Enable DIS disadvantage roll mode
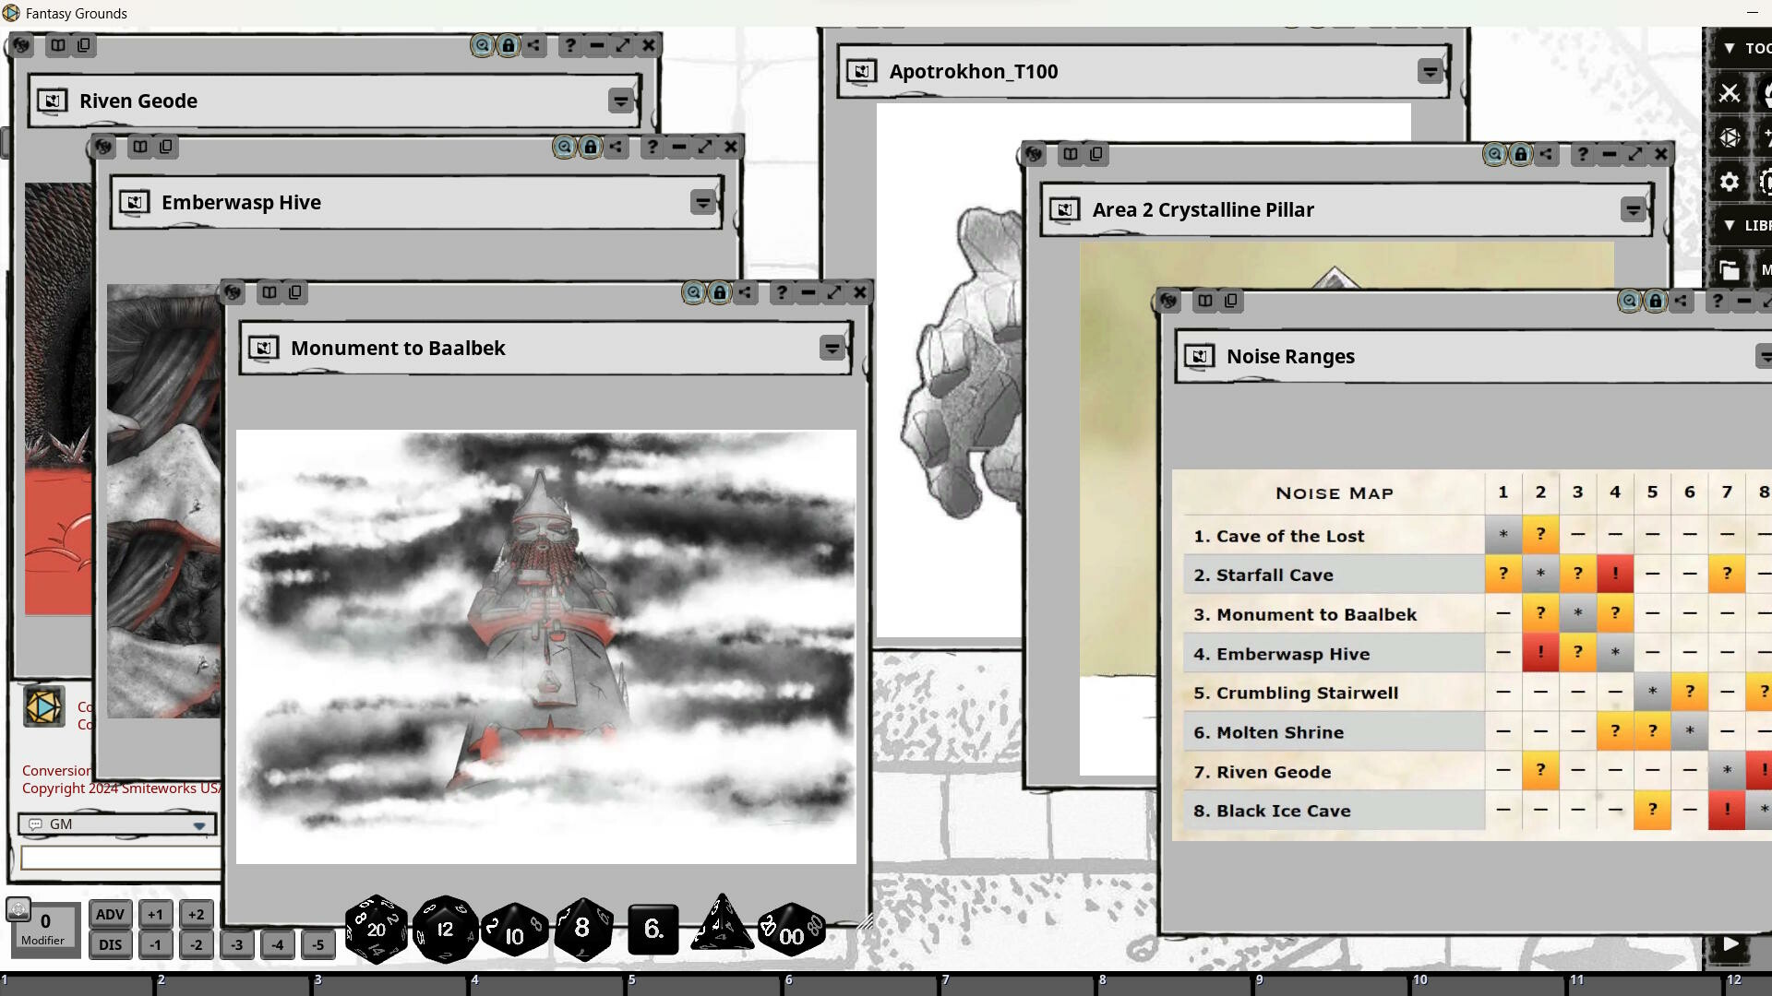 pyautogui.click(x=110, y=944)
